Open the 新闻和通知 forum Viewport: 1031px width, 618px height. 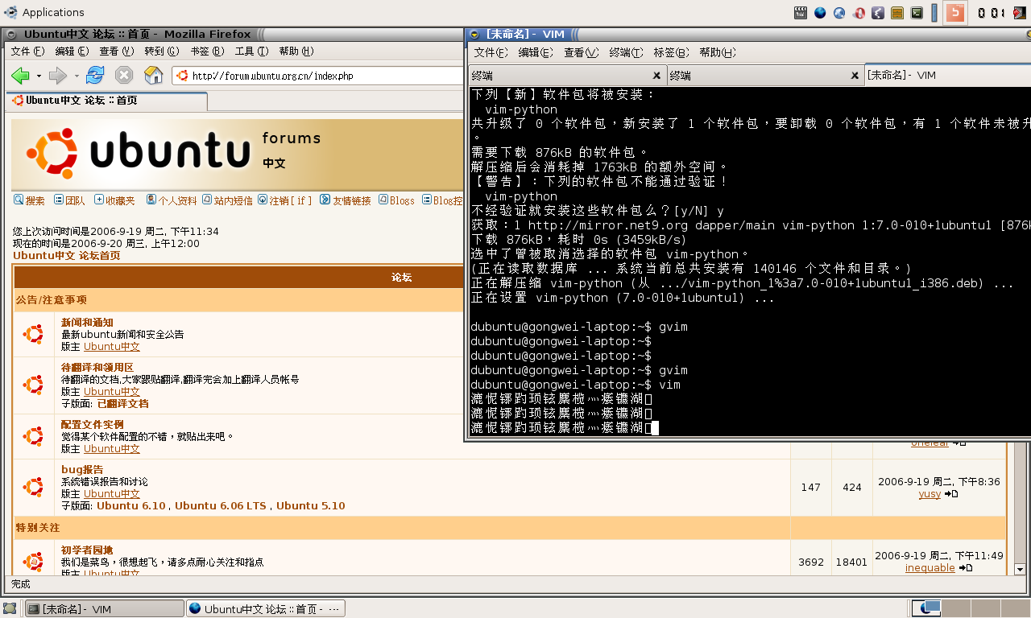87,323
